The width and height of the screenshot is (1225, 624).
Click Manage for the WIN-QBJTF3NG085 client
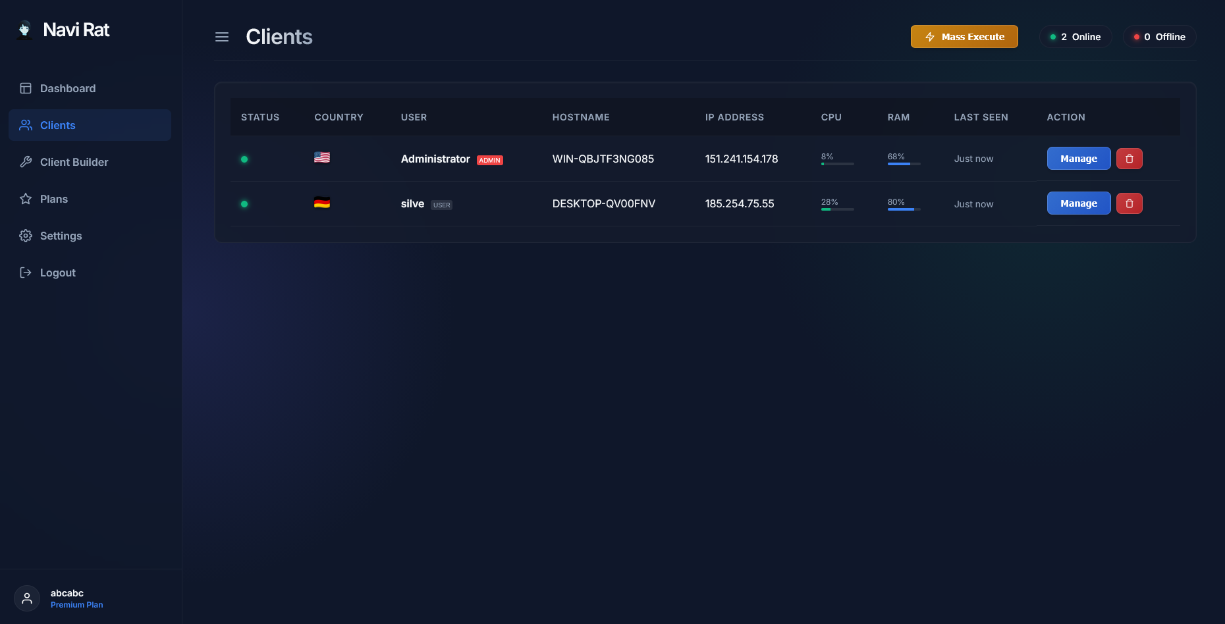coord(1079,159)
